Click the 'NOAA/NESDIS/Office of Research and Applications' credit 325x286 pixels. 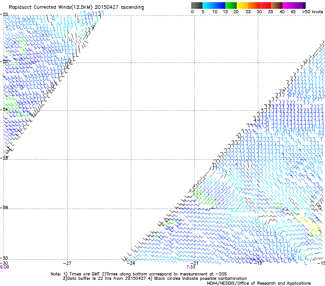tap(259, 283)
